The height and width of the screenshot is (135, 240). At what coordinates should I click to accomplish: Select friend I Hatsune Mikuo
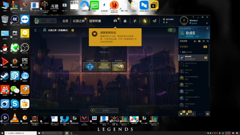(193, 98)
